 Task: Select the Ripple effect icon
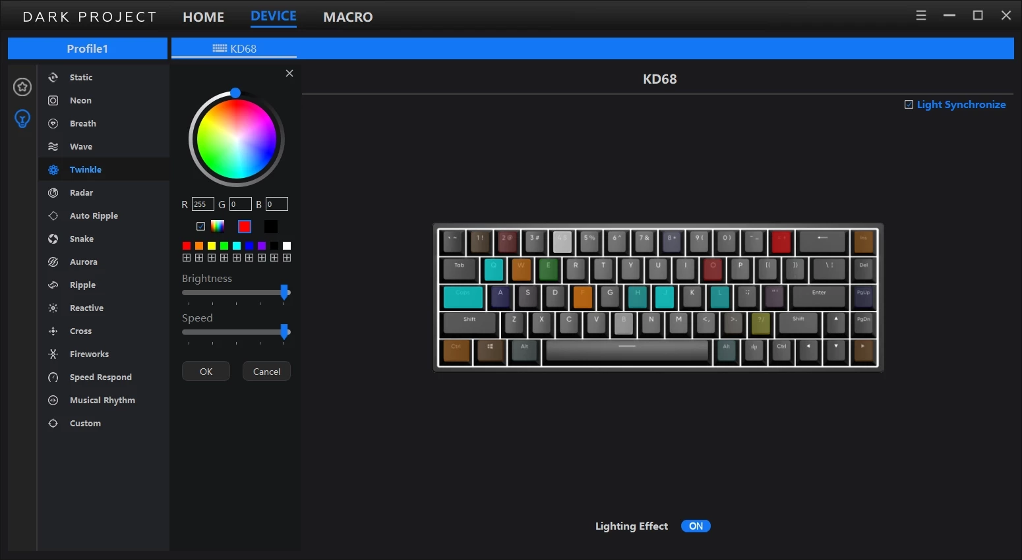53,285
